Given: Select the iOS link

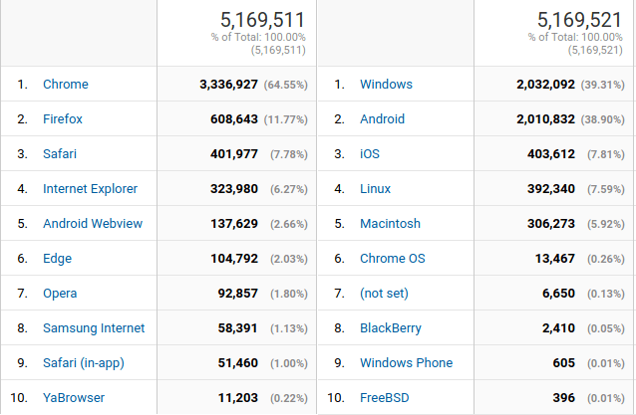Looking at the screenshot, I should point(370,154).
